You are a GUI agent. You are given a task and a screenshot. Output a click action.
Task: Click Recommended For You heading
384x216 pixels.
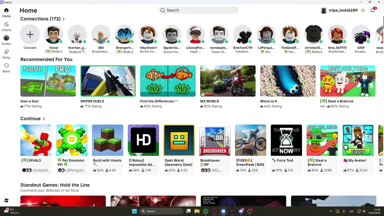(x=46, y=59)
